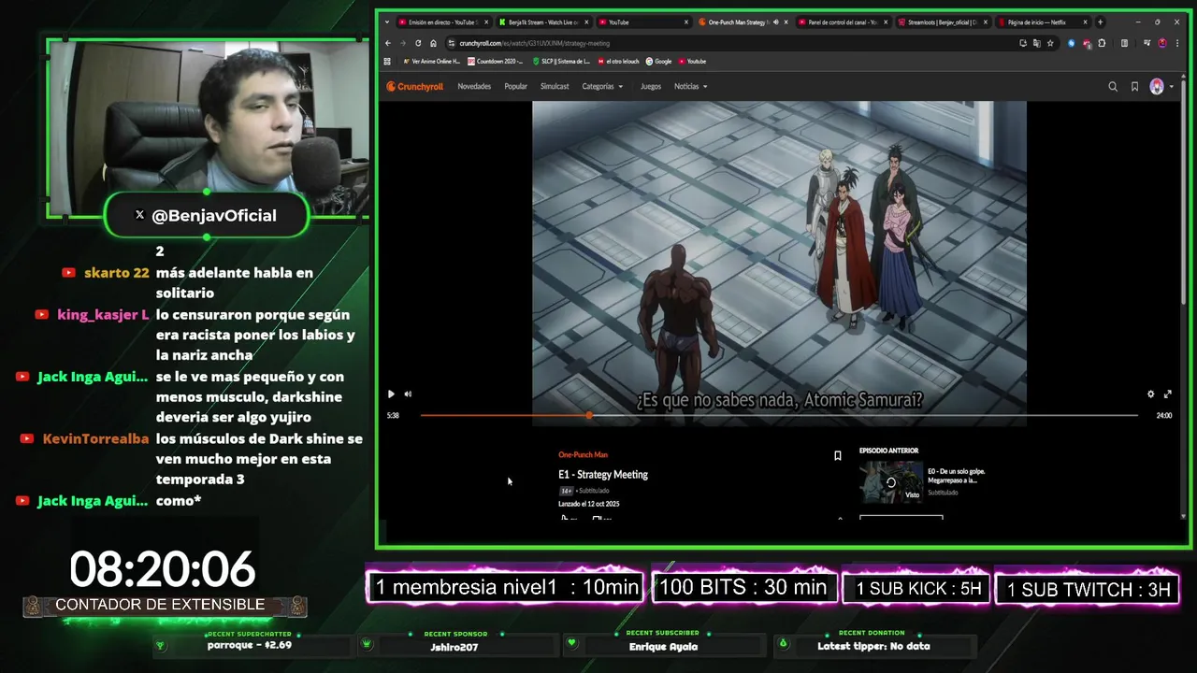1197x673 pixels.
Task: Open the apps grid in bookmarks bar
Action: (x=387, y=61)
